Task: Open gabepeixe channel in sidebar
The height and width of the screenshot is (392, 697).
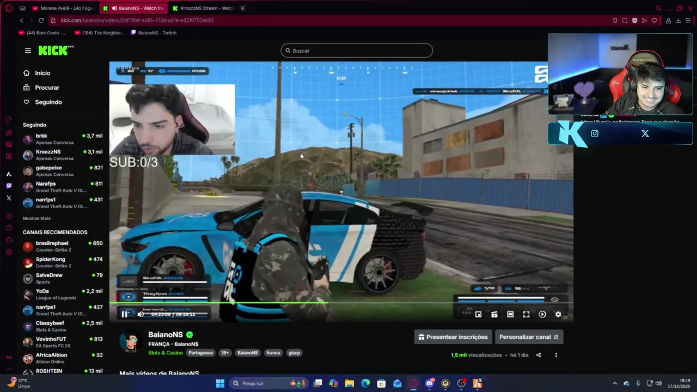Action: [x=63, y=171]
